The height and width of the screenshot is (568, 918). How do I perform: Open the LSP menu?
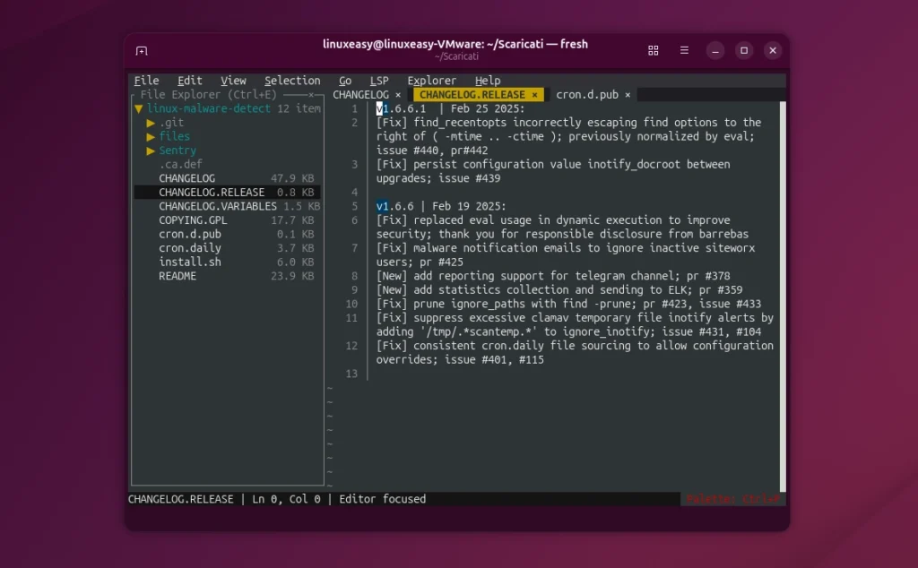[381, 80]
